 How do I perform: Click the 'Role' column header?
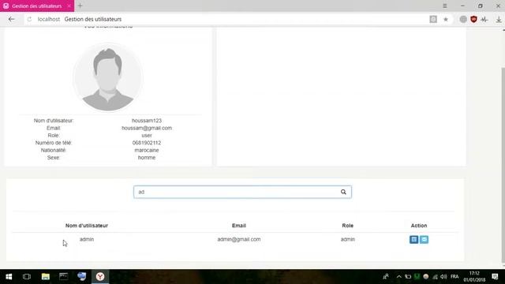click(x=347, y=226)
